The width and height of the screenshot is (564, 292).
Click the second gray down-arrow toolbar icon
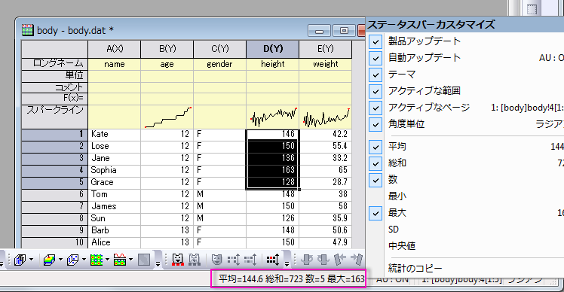[x=323, y=260]
